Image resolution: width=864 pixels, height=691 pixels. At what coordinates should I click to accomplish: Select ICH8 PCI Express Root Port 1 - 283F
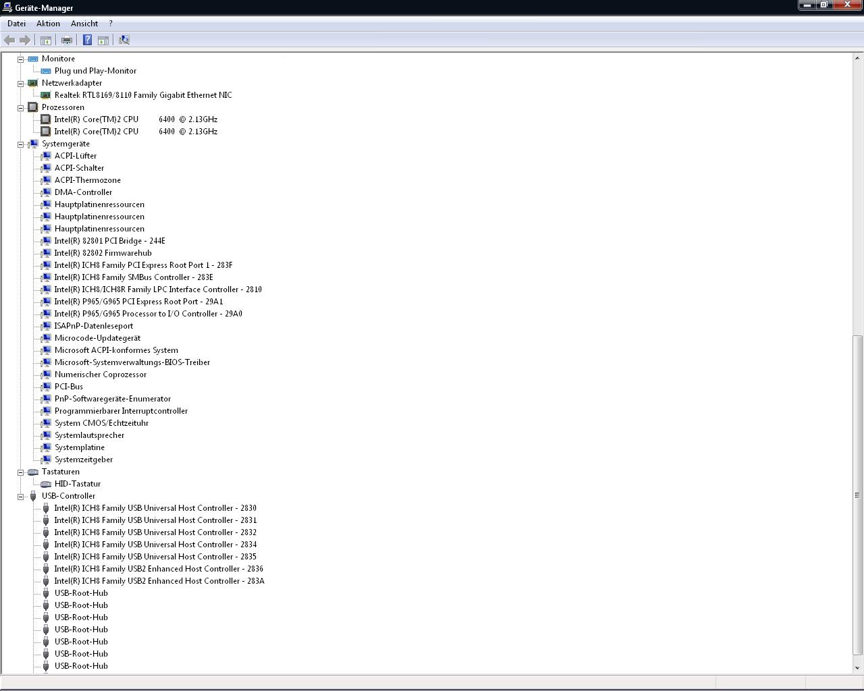coord(143,265)
